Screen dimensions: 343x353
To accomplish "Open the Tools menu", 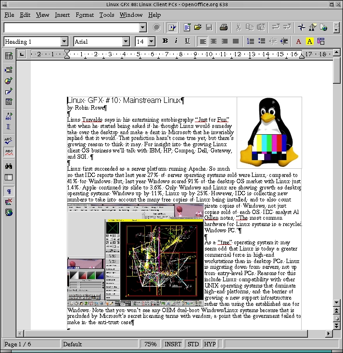I will pyautogui.click(x=107, y=15).
